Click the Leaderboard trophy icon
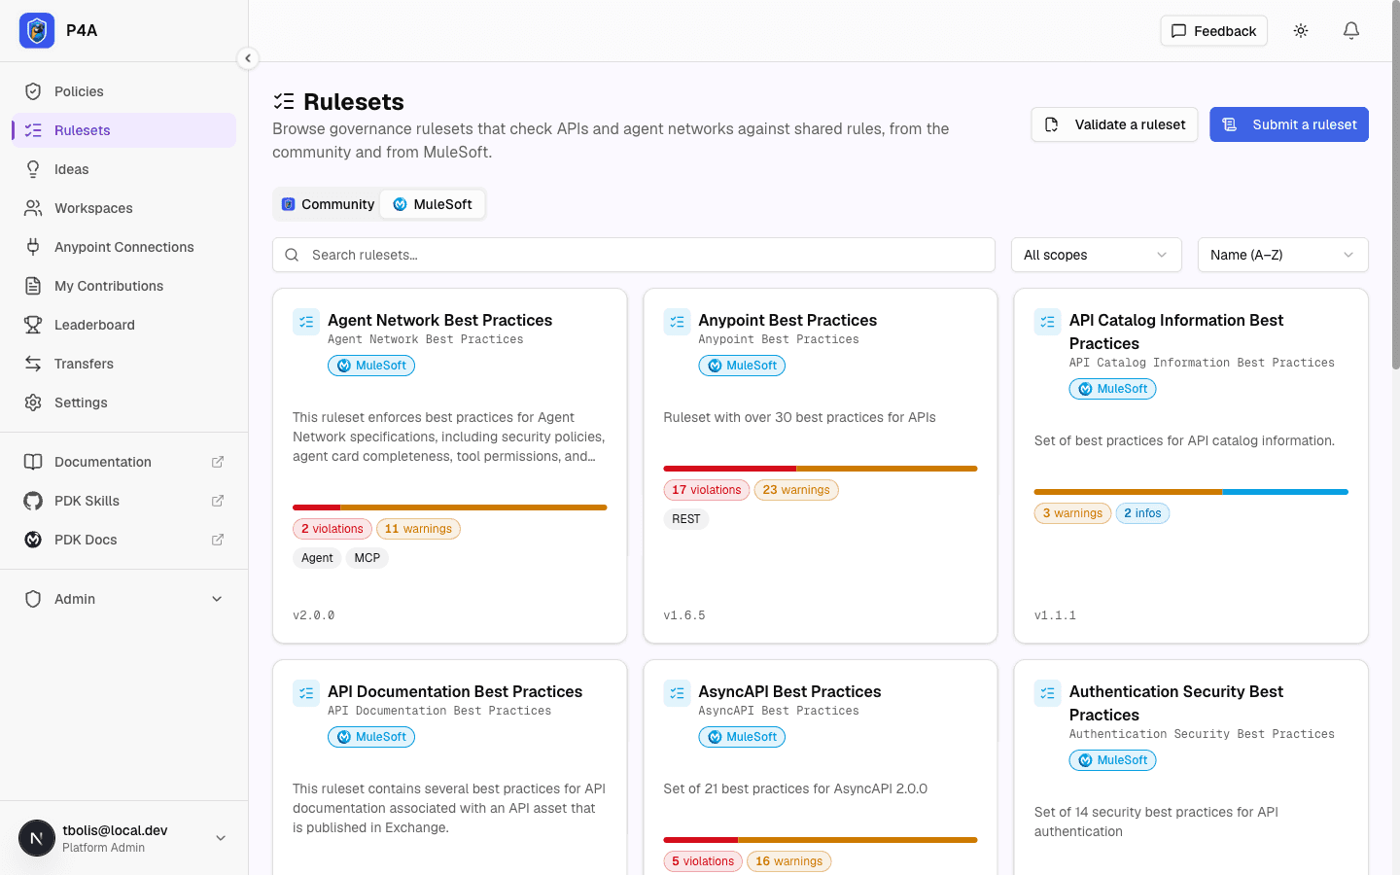Image resolution: width=1400 pixels, height=875 pixels. click(x=33, y=325)
